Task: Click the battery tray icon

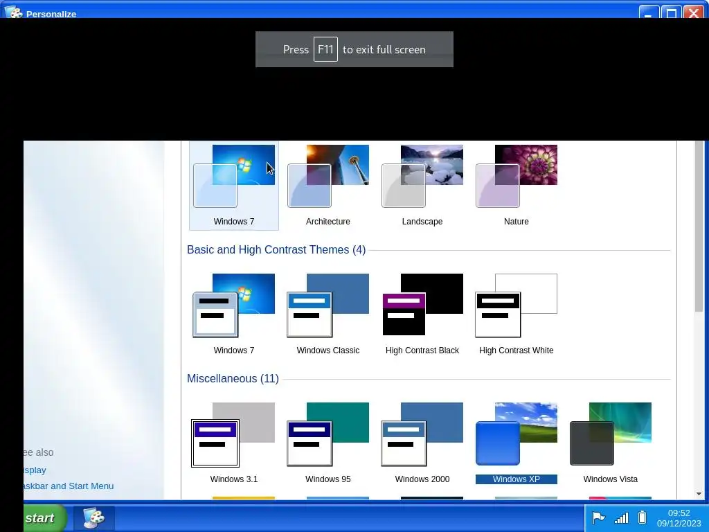Action: 642,517
